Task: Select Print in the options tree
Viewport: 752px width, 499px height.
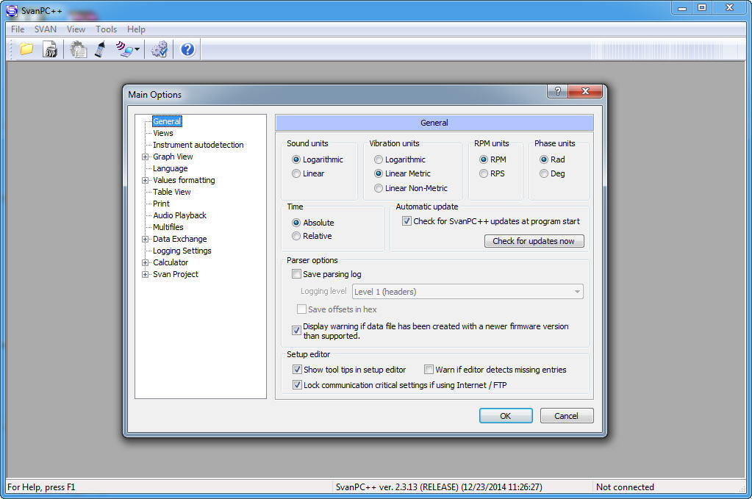Action: [x=161, y=204]
